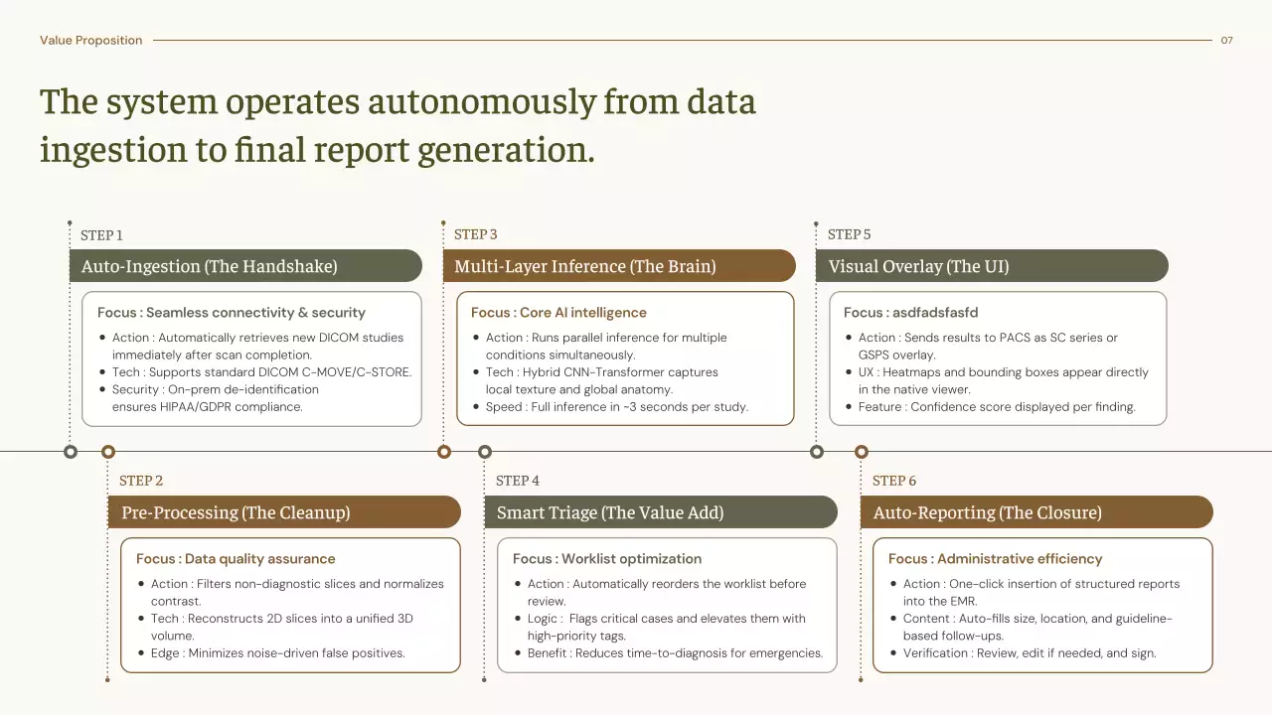Select the Auto-Reporting (The Closure) header
Viewport: 1272px width, 715px height.
(1036, 512)
